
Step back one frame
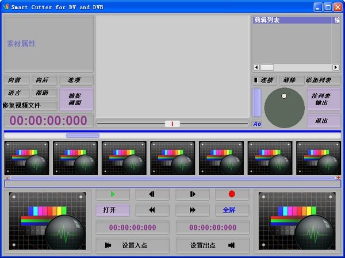(x=152, y=194)
